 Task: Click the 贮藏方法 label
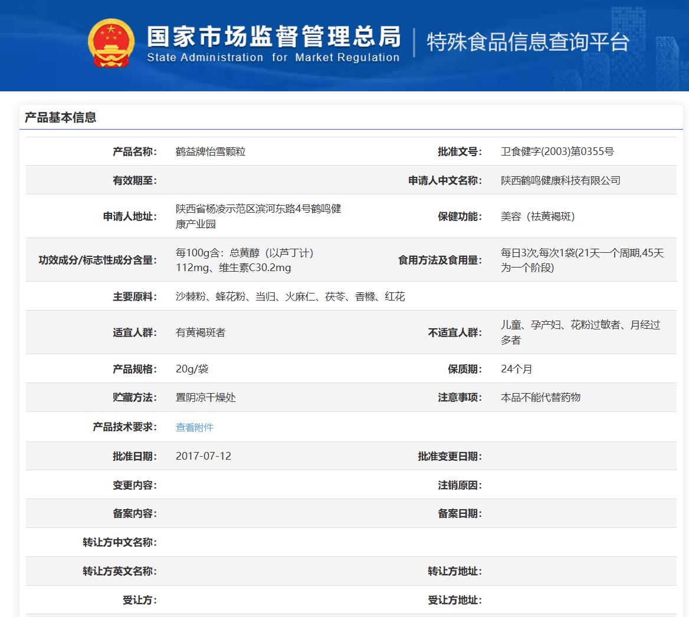(x=134, y=398)
